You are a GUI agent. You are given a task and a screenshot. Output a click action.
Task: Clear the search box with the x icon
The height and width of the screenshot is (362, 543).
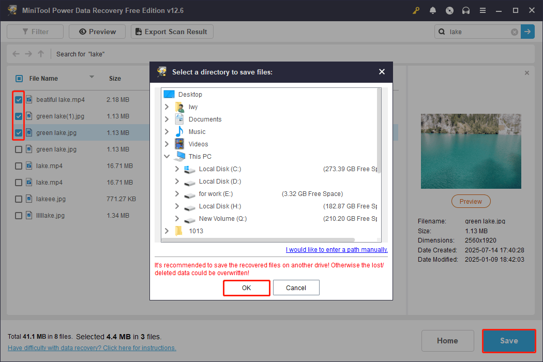tap(514, 32)
